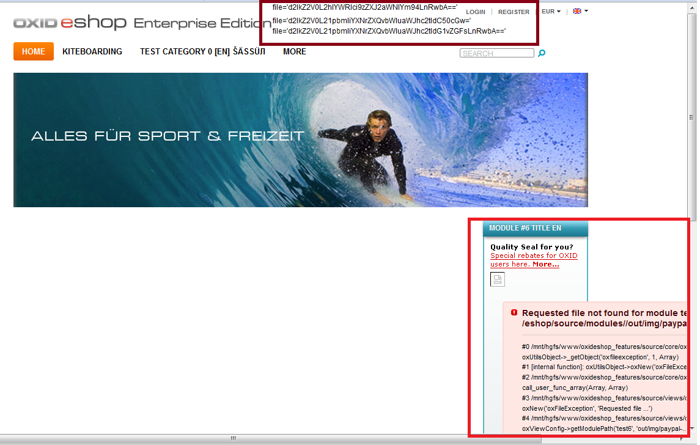Viewport: 700px width, 445px height.
Task: Go to the HOME tab
Action: pos(34,52)
